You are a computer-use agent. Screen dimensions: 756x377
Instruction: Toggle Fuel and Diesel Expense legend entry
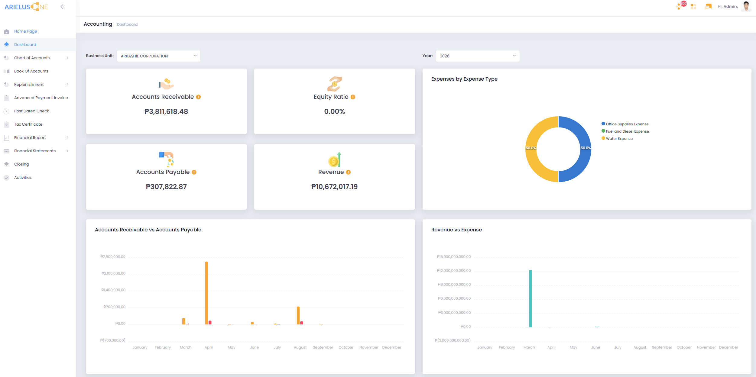(x=625, y=131)
